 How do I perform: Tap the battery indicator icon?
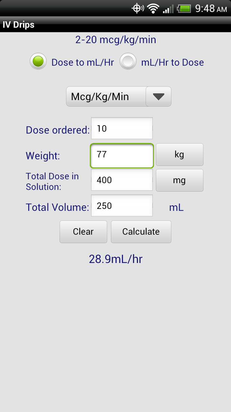[184, 8]
